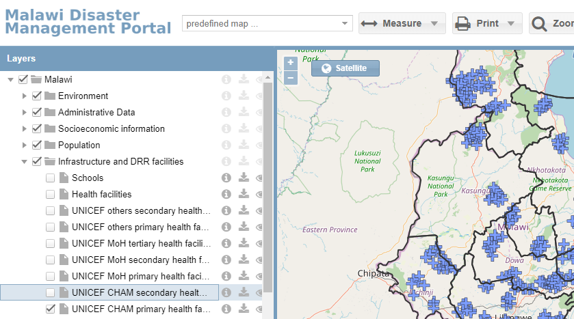Enable UNICEF CHAM secondary health checkbox
The image size is (574, 319).
click(x=50, y=292)
